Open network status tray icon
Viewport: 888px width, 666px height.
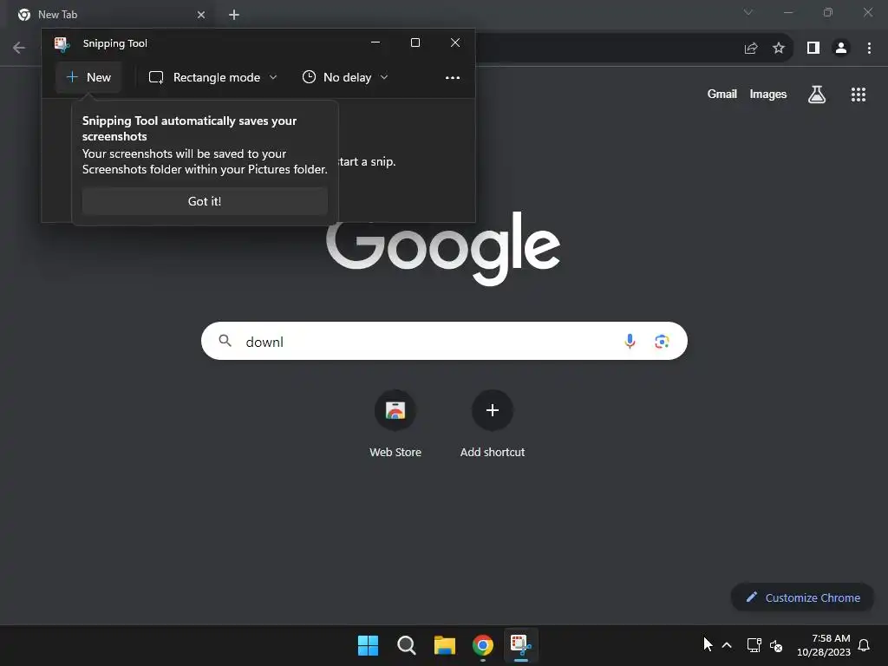754,645
